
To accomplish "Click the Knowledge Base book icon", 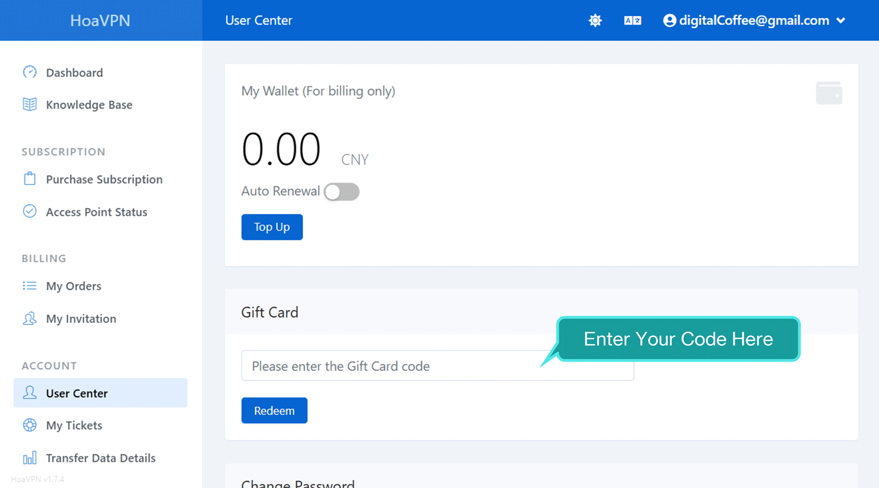I will coord(30,104).
